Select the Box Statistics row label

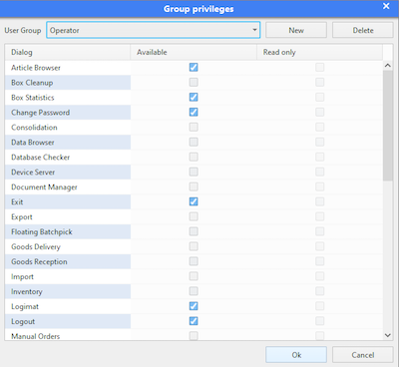33,98
